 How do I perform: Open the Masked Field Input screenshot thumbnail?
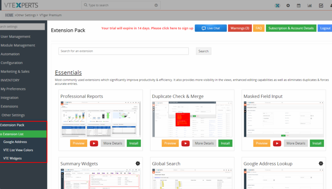point(284,119)
